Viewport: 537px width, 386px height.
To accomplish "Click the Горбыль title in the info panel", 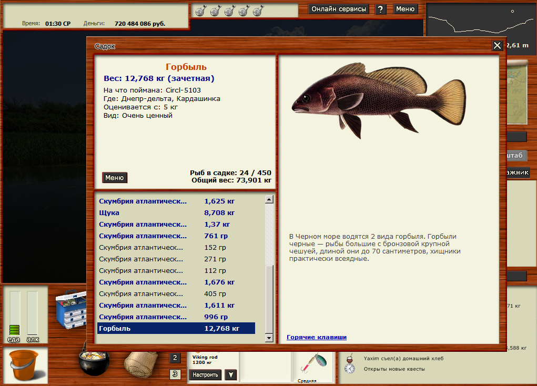I will coord(186,67).
